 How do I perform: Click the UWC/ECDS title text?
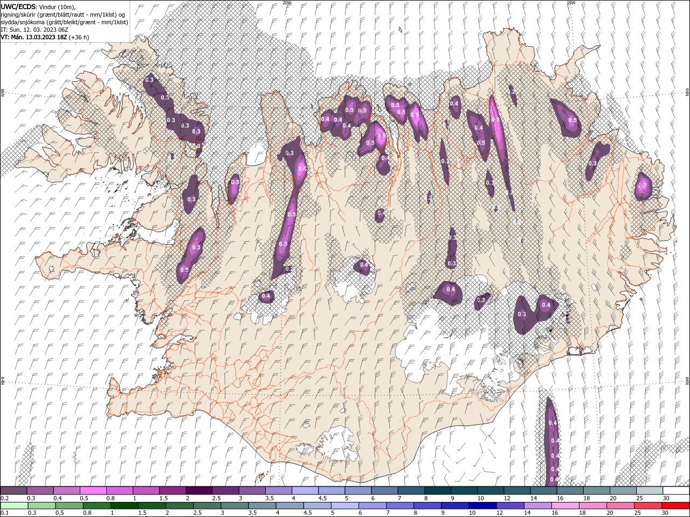tap(18, 6)
